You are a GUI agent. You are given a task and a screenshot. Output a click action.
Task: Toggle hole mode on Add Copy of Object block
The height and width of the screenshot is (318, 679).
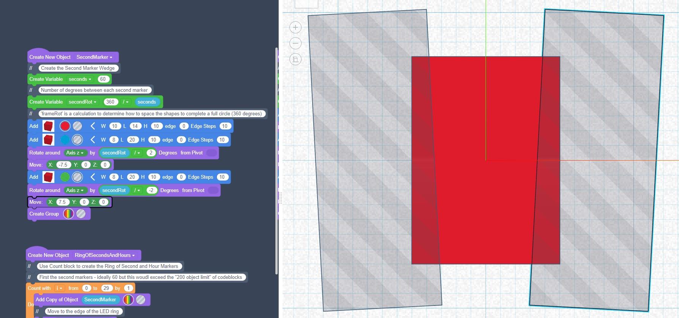[x=141, y=299]
